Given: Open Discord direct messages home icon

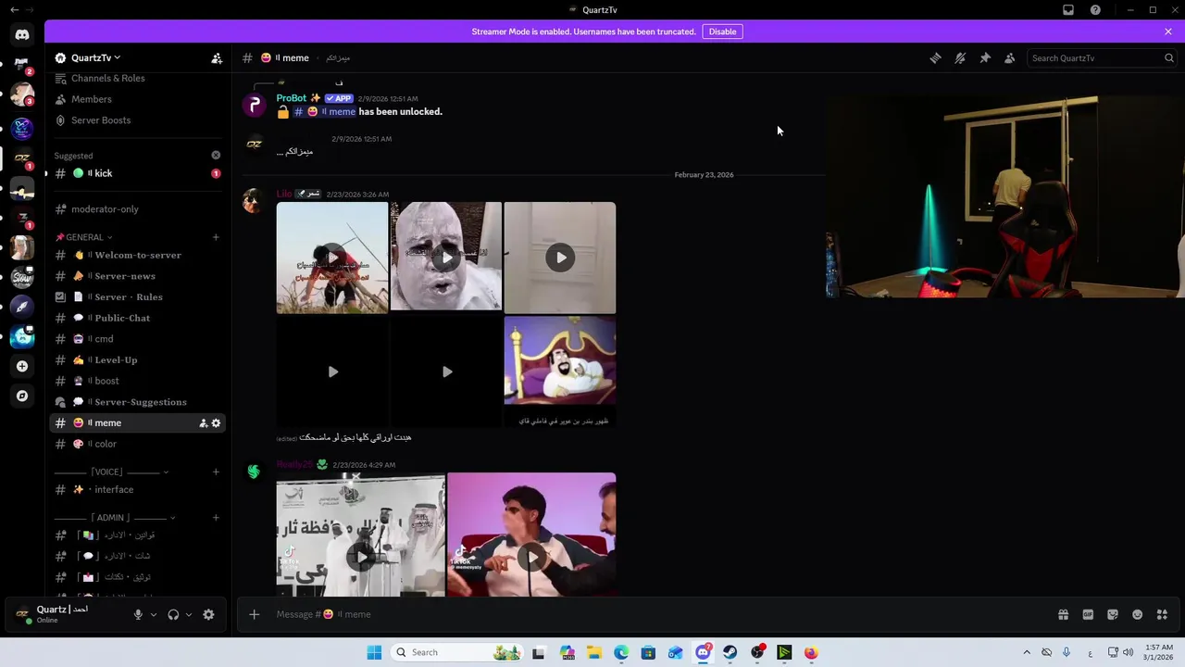Looking at the screenshot, I should (22, 35).
